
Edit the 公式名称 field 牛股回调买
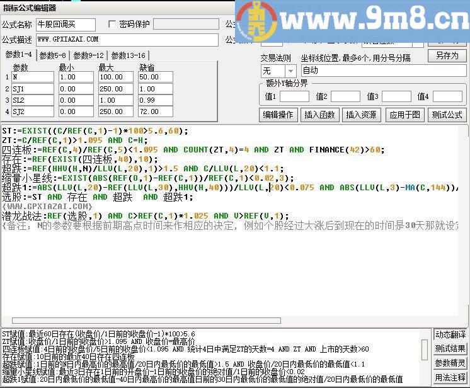click(66, 25)
